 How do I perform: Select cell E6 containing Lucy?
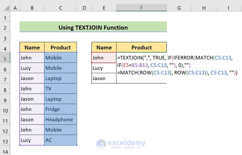click(x=104, y=68)
